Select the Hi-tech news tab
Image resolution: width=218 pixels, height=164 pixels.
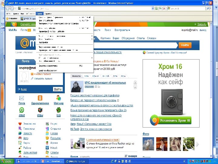click(x=106, y=76)
